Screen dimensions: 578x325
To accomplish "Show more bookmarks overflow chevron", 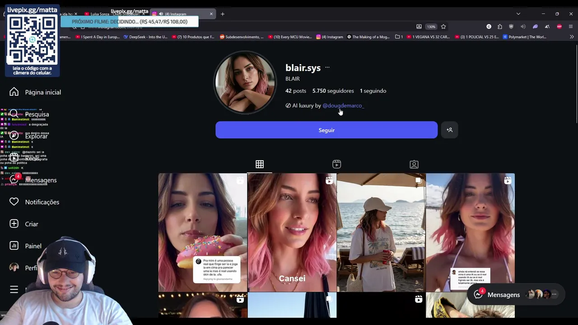I will pyautogui.click(x=571, y=37).
